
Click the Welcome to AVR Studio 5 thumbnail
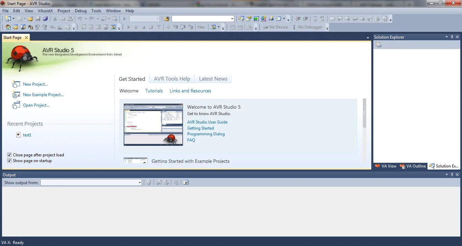click(153, 125)
